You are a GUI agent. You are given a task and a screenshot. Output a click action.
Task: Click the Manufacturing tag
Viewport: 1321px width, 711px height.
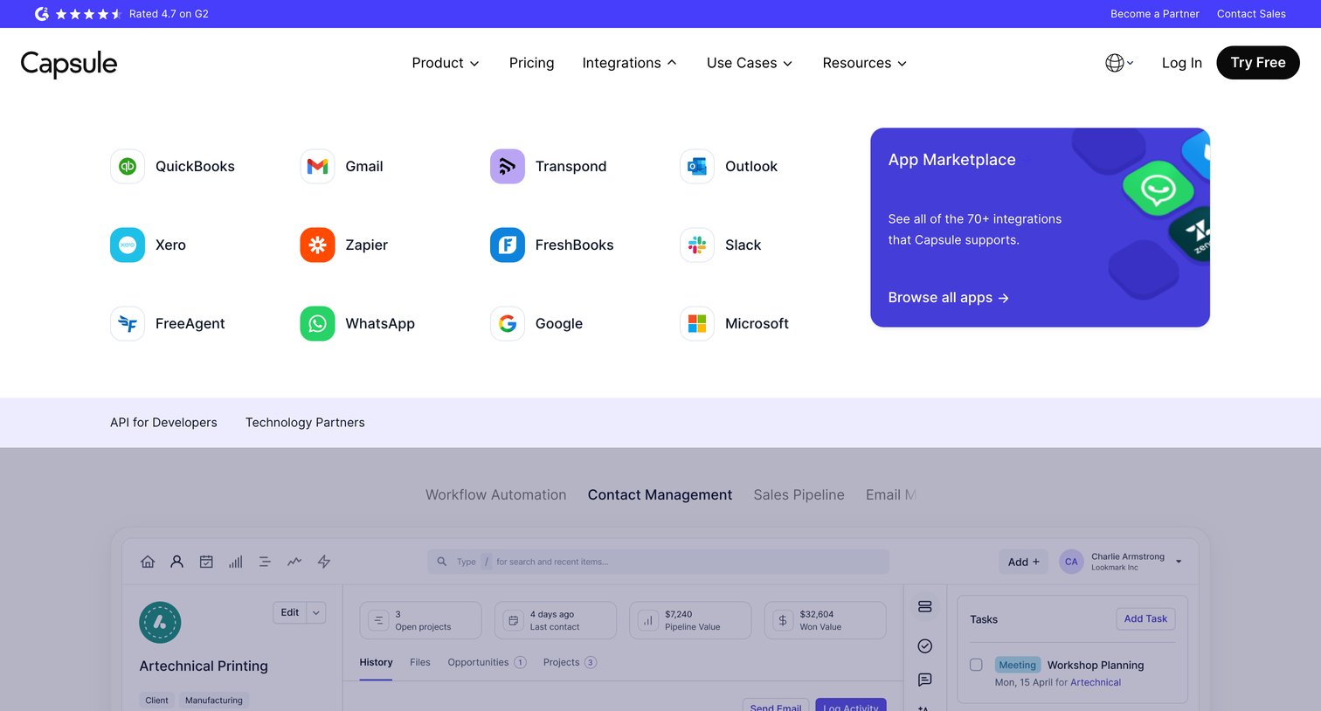tap(214, 701)
